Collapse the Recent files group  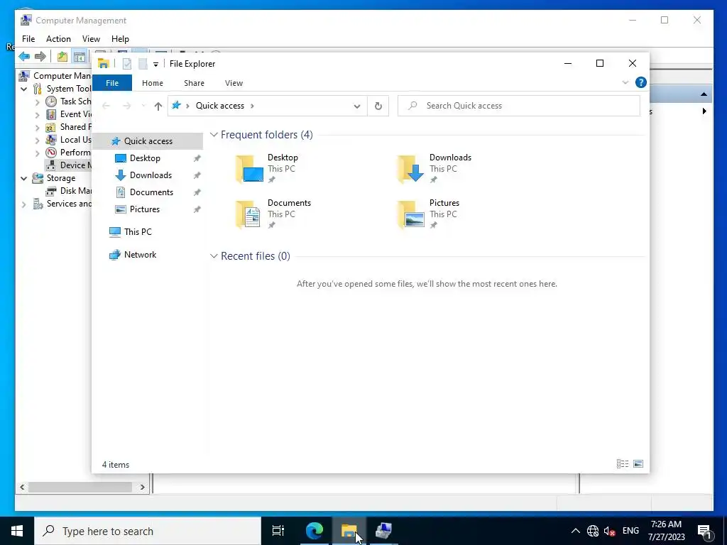coord(214,256)
